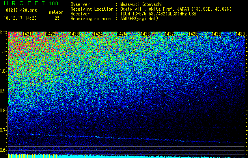Image resolution: width=248 pixels, height=158 pixels.
Task: Click the date 10.12.17 14:20
Action: [20, 18]
